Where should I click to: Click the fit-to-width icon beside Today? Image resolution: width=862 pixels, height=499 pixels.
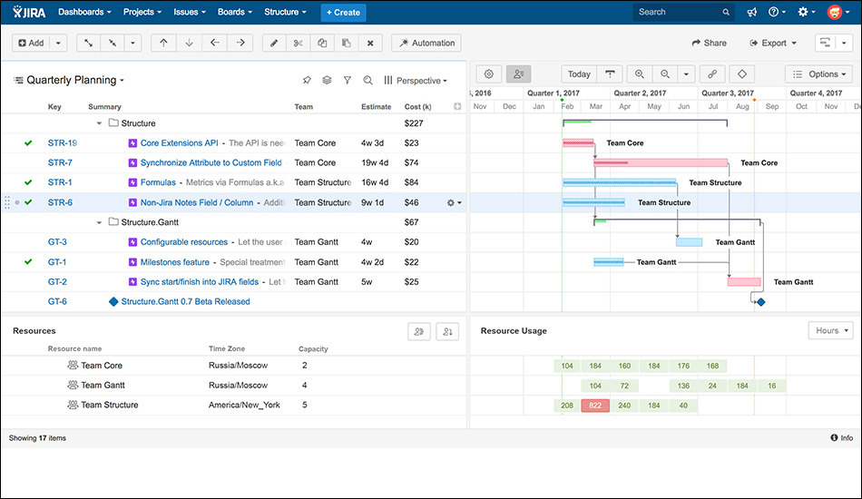coord(610,73)
